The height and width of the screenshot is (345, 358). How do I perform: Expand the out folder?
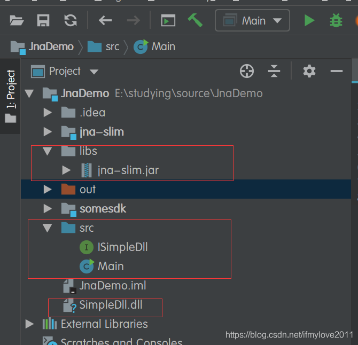pyautogui.click(x=48, y=190)
